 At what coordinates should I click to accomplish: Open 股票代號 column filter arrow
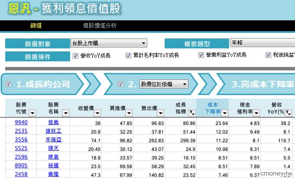32,113
